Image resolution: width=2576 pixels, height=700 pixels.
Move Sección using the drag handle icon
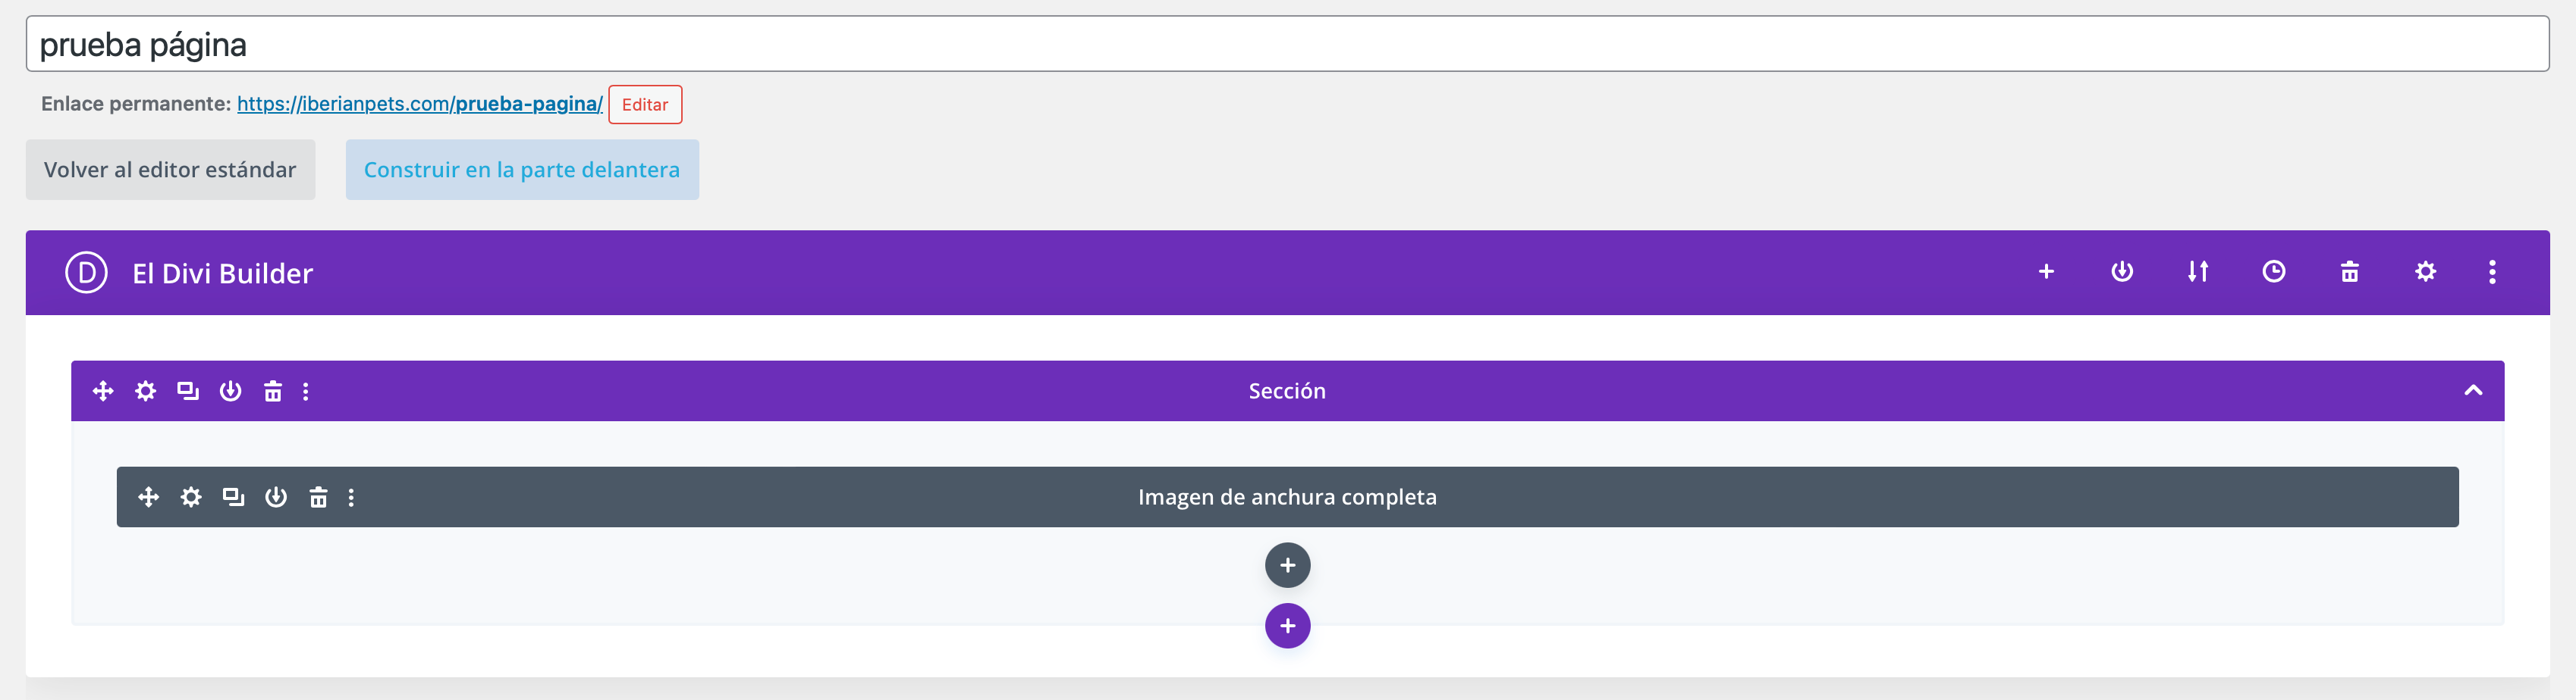pyautogui.click(x=103, y=390)
